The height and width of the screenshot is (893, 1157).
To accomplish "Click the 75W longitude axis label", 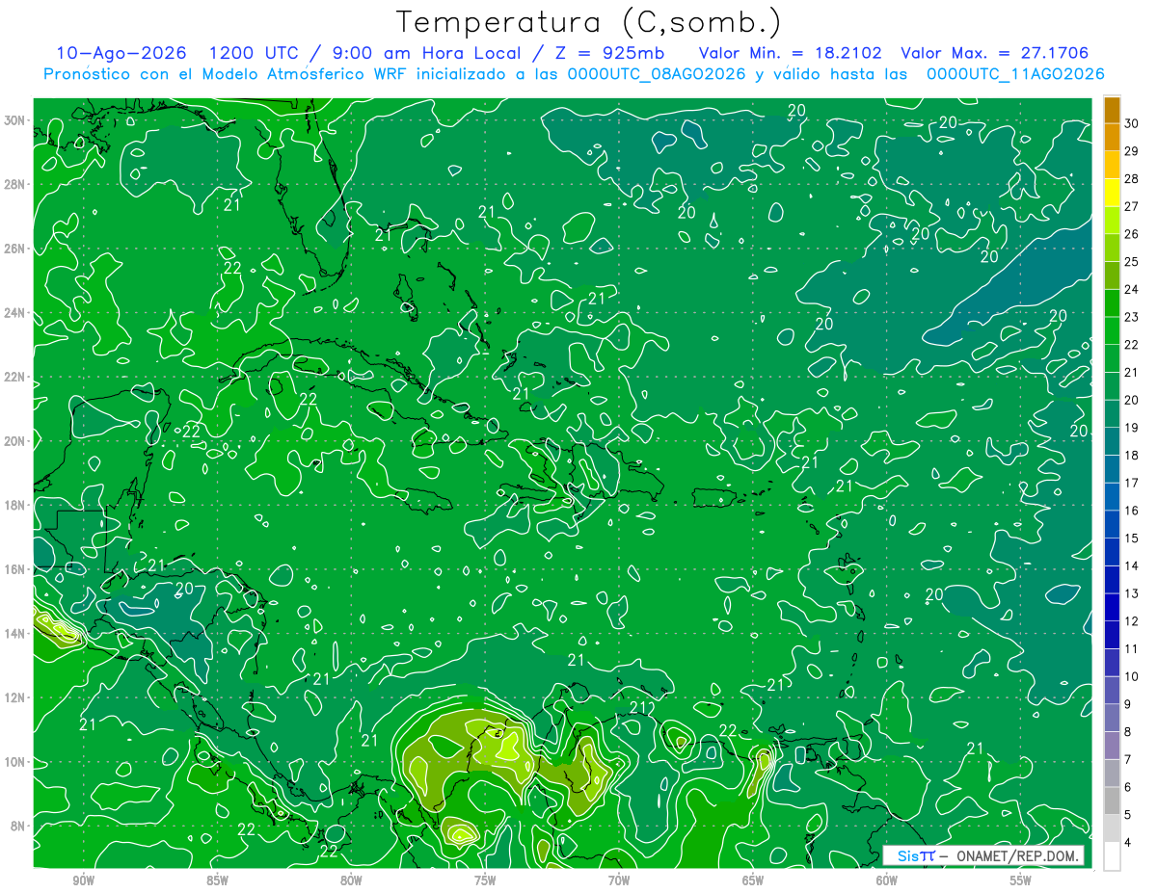I will tap(485, 880).
